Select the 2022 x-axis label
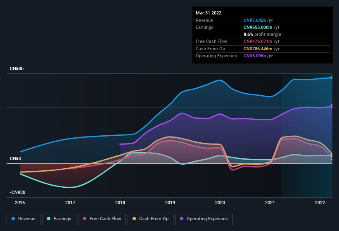 click(320, 203)
